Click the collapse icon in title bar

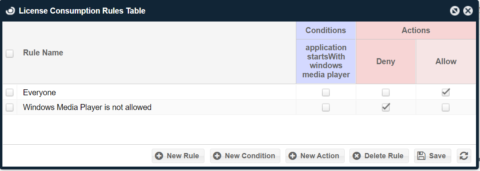[455, 11]
